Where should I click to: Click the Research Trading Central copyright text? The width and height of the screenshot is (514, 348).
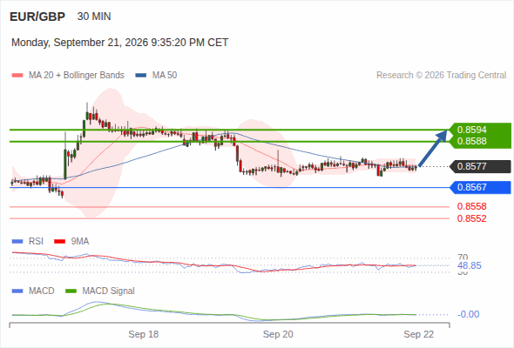coord(441,76)
